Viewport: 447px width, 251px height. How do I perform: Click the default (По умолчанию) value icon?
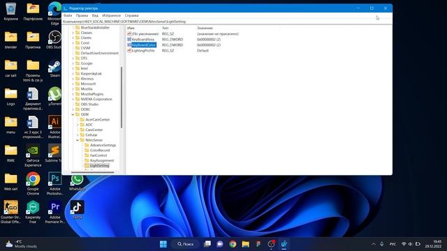pos(129,33)
